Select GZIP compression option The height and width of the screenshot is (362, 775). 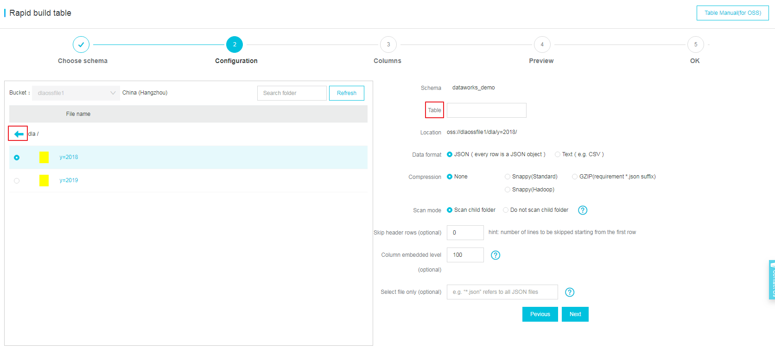point(575,177)
